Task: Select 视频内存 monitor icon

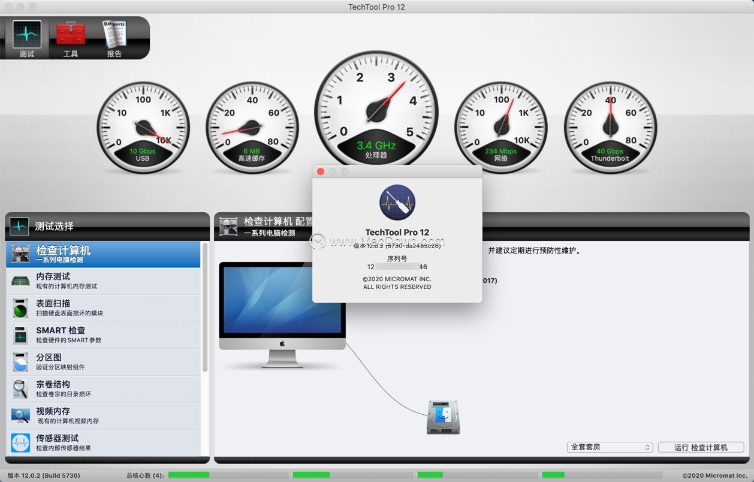Action: pyautogui.click(x=20, y=415)
